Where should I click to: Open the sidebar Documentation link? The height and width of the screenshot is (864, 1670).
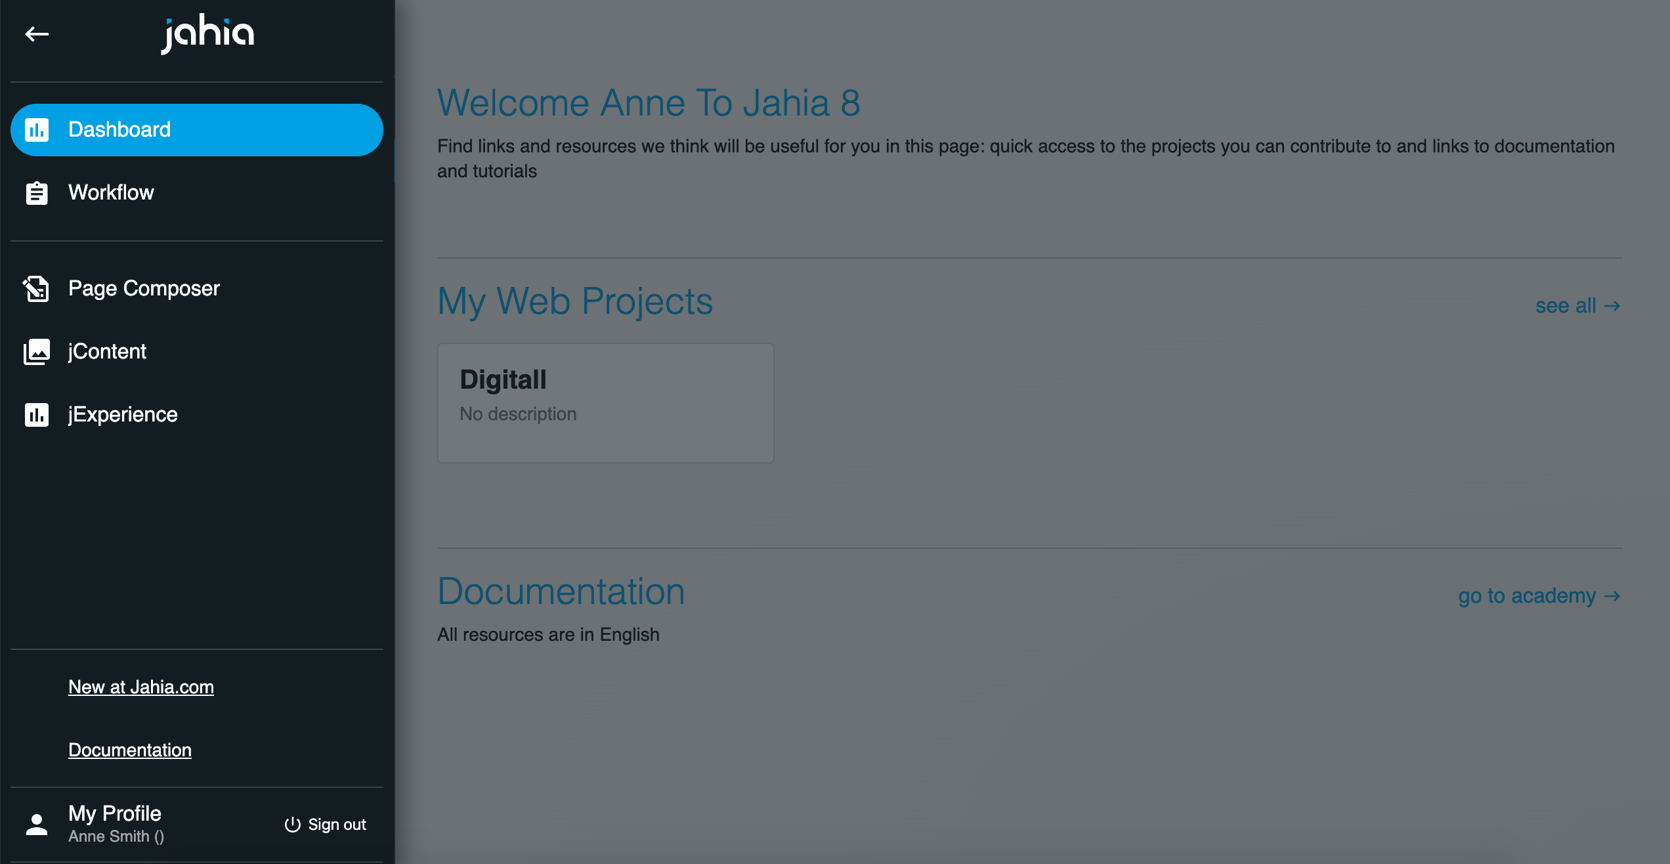pos(130,750)
